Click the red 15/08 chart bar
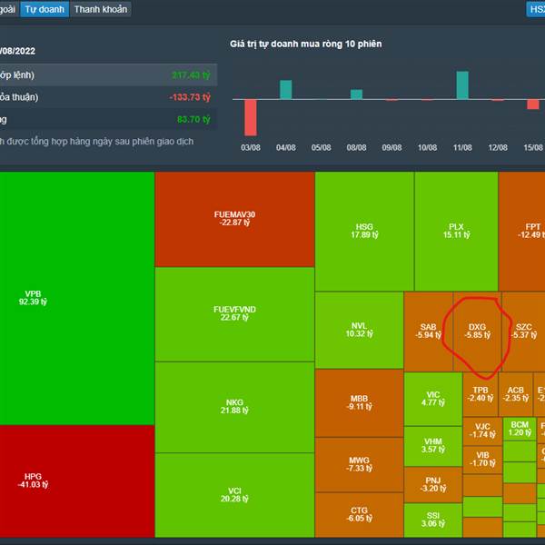The height and width of the screenshot is (545, 545). 533,104
